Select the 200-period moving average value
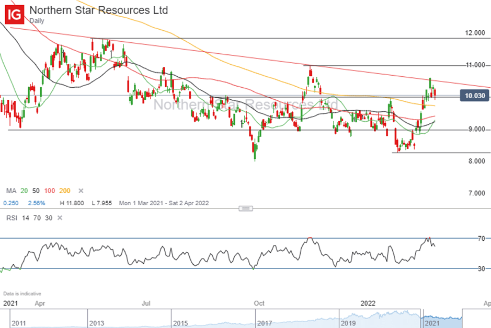Viewport: 491px width, 328px height. click(65, 191)
